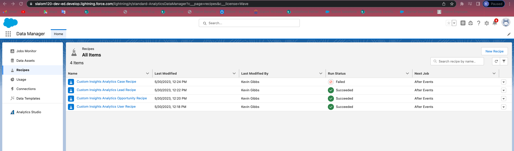
Task: Open Data Templates in the sidebar
Action: pyautogui.click(x=33, y=99)
